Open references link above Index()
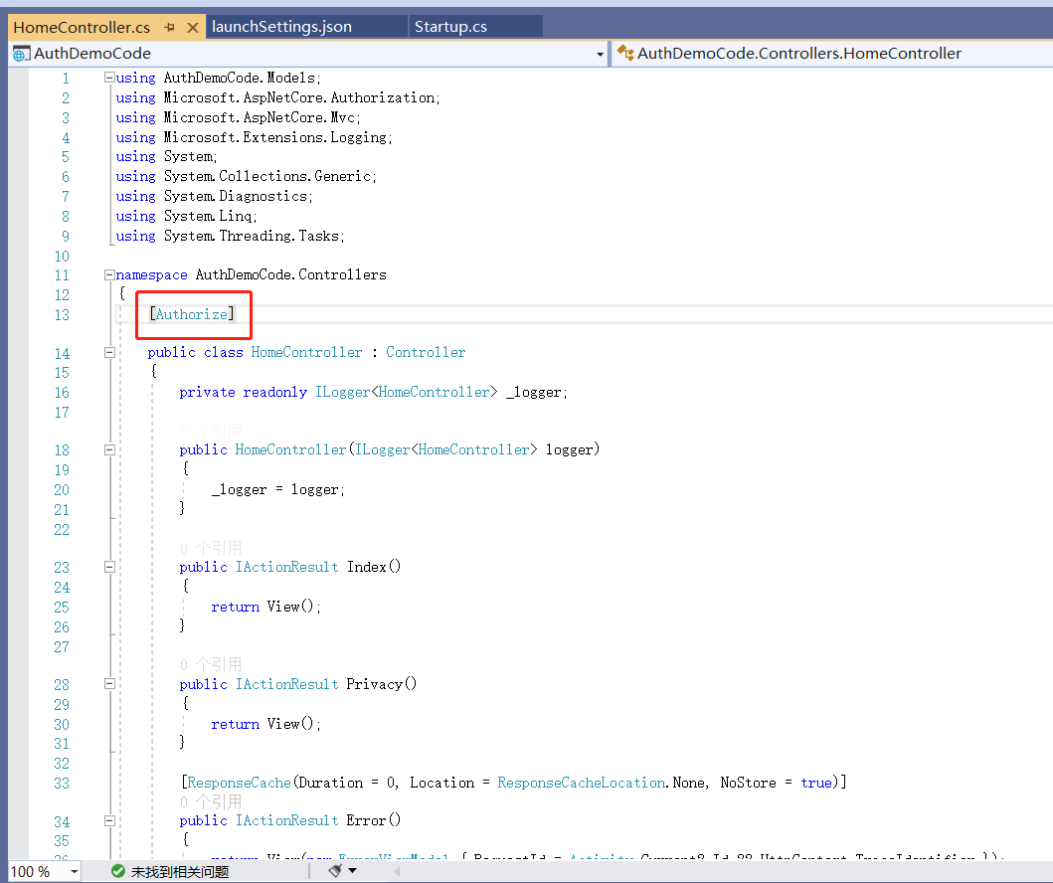 click(211, 548)
